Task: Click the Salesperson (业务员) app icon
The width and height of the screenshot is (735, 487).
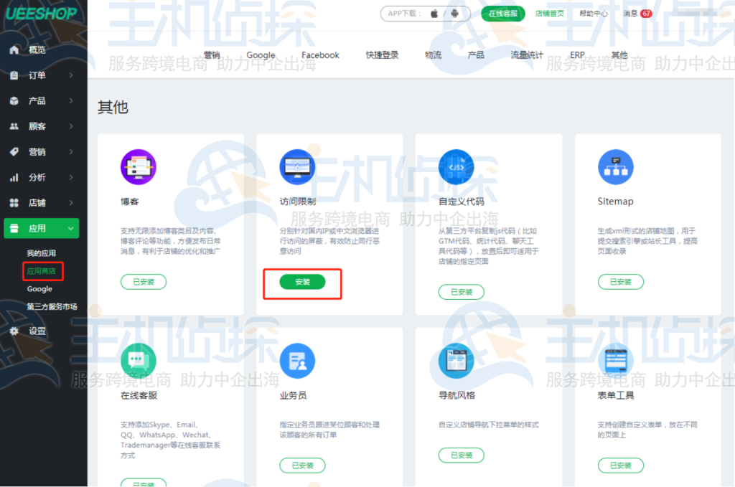Action: click(x=297, y=361)
